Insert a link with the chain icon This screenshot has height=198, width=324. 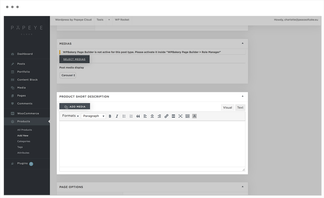tap(166, 116)
